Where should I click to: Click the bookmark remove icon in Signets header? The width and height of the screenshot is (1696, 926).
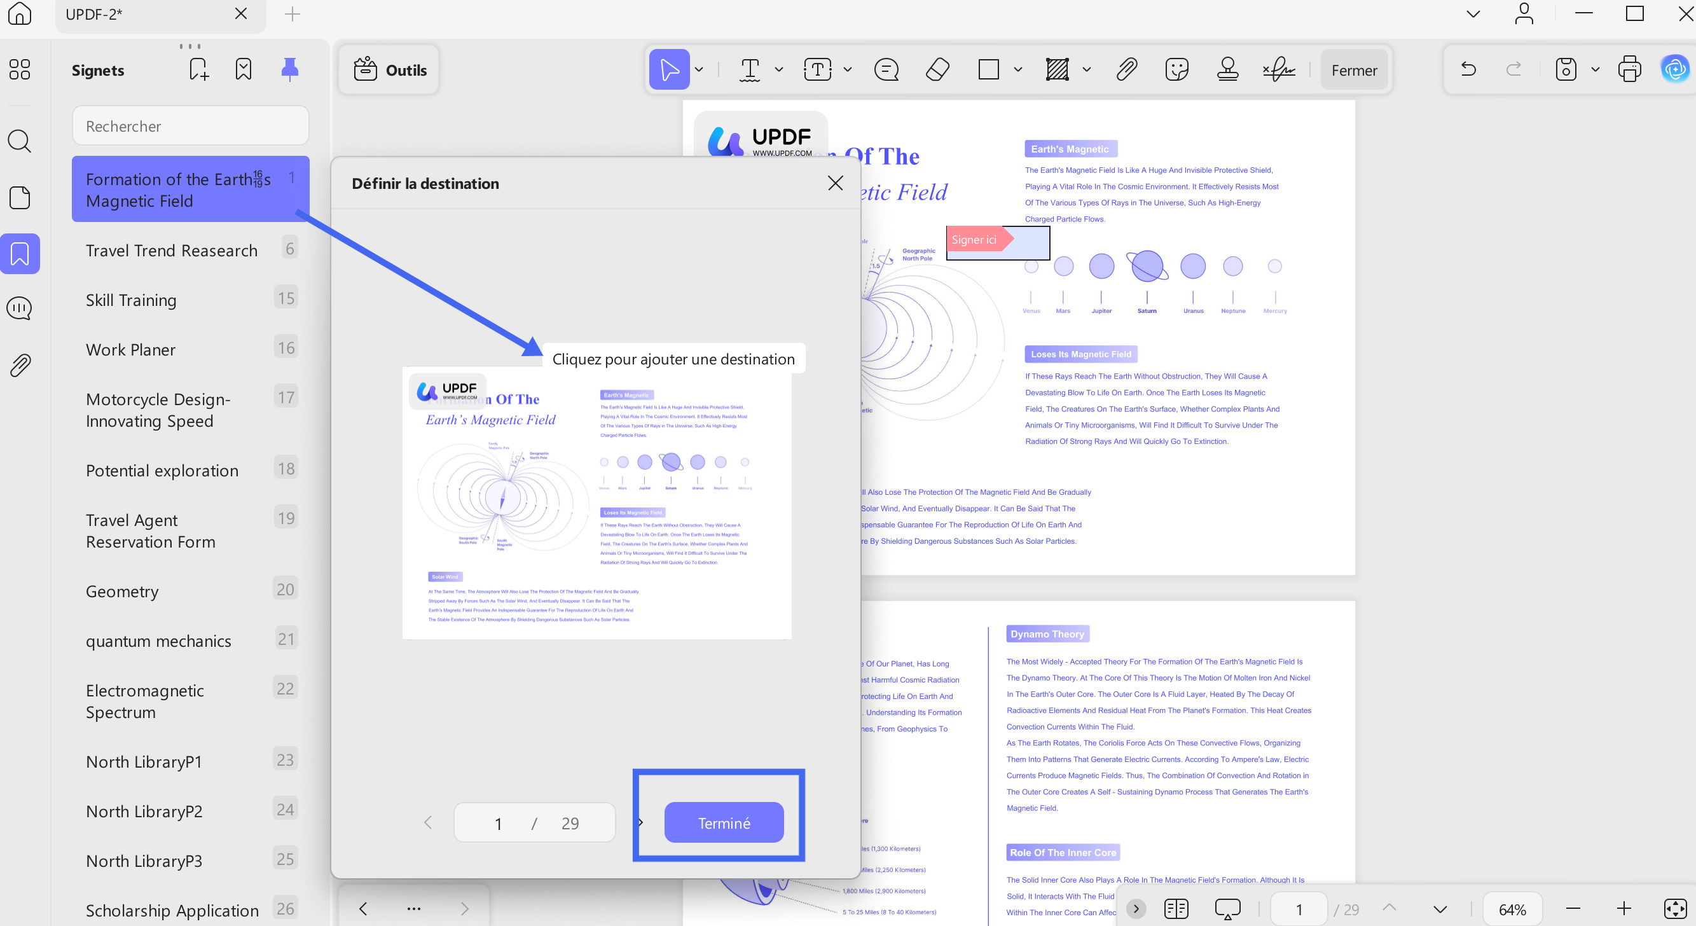[x=244, y=70]
